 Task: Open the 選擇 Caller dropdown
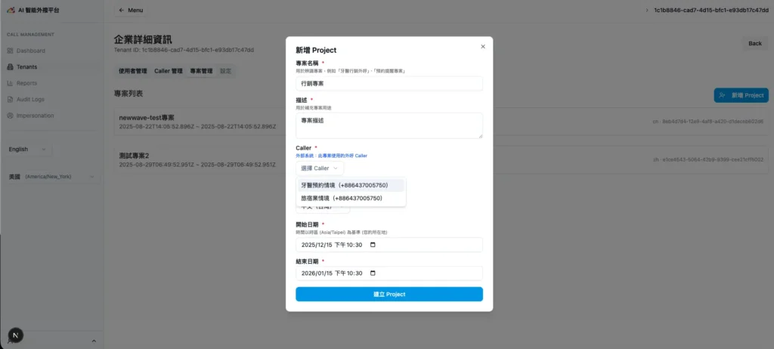[320, 168]
